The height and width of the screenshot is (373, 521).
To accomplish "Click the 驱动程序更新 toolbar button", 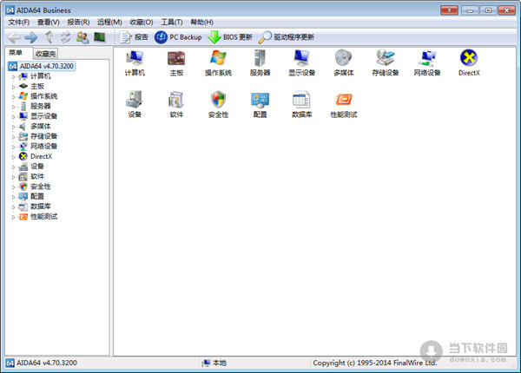I will pos(286,37).
